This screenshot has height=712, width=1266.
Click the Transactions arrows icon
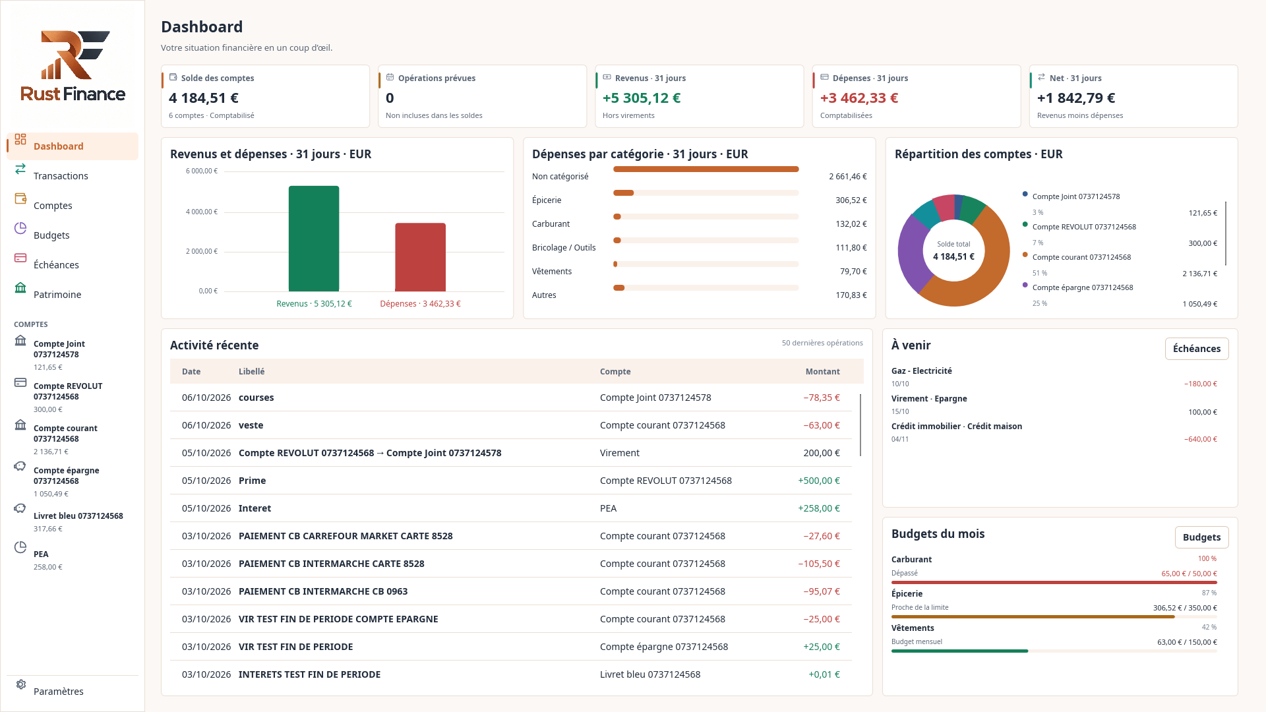click(x=20, y=169)
